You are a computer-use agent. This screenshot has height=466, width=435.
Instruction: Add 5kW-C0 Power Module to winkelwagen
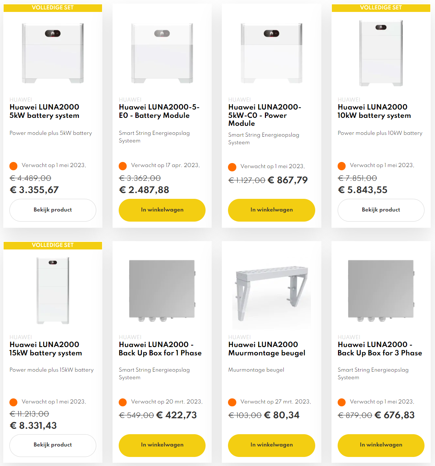271,210
